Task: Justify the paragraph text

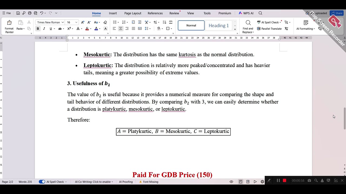Action: [x=133, y=29]
